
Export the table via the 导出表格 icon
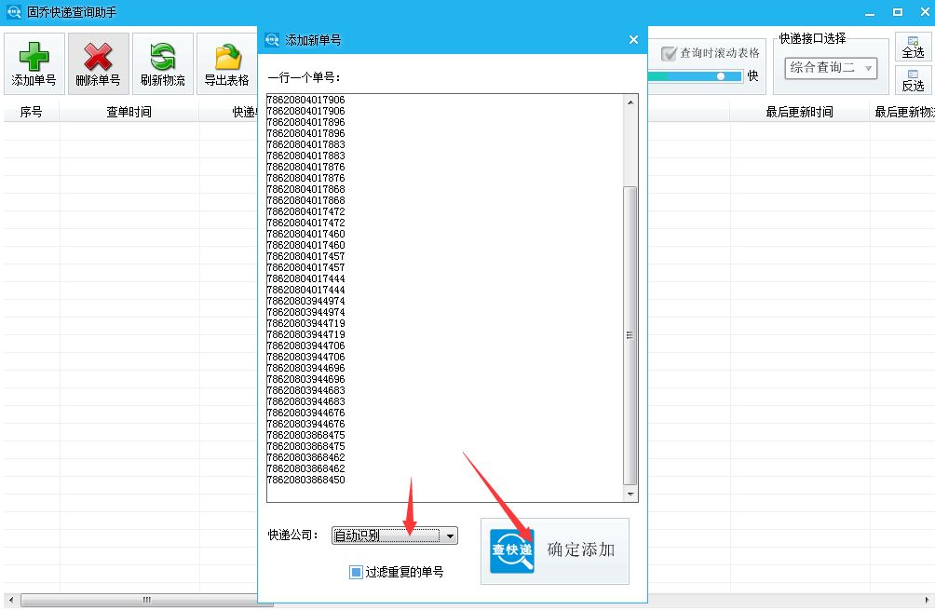pyautogui.click(x=226, y=62)
